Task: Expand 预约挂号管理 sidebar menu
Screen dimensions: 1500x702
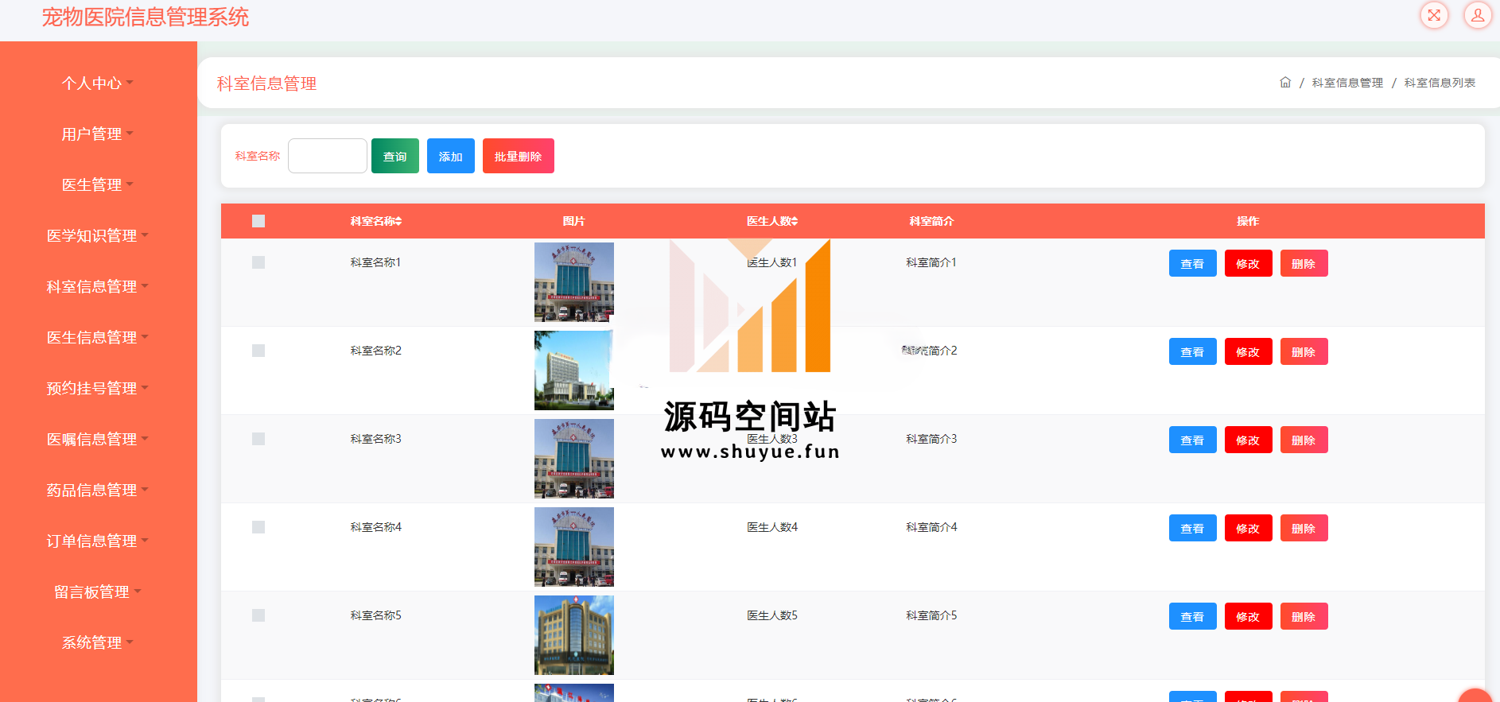Action: click(98, 388)
